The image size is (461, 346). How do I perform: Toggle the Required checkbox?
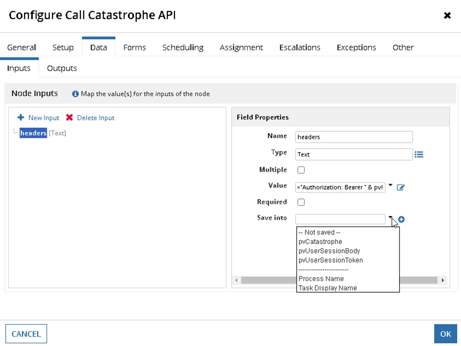pyautogui.click(x=301, y=202)
